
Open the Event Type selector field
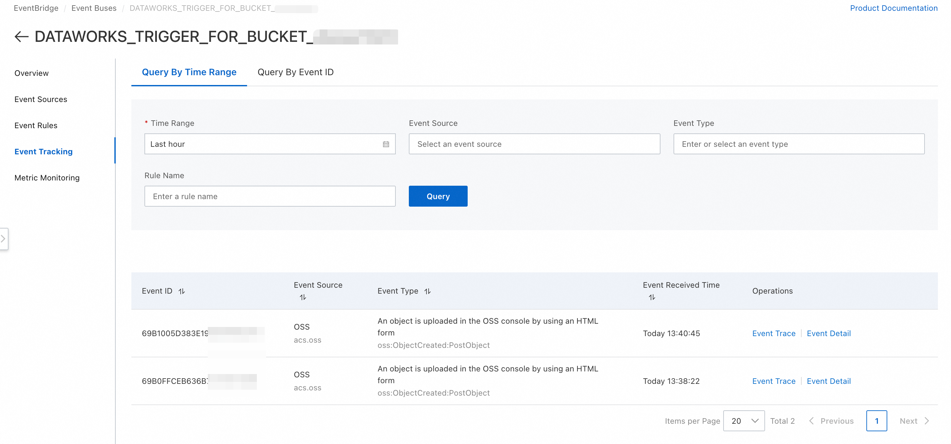[x=798, y=144]
